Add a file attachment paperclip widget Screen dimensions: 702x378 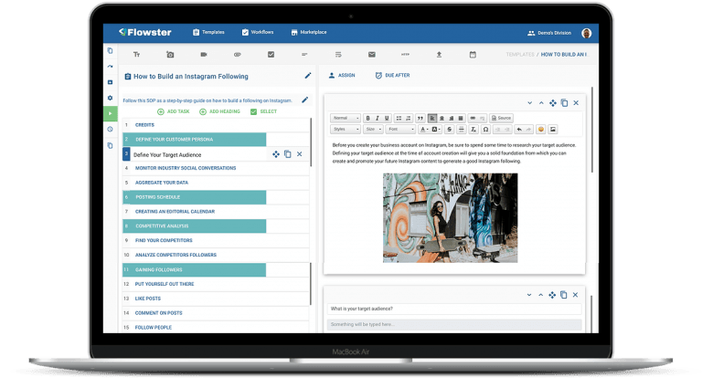[x=238, y=55]
